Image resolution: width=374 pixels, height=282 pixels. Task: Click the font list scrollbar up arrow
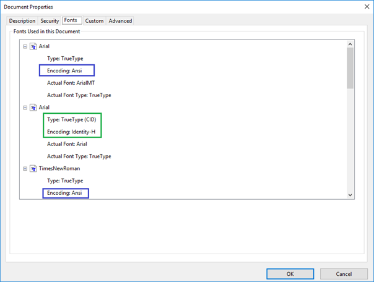pyautogui.click(x=350, y=43)
